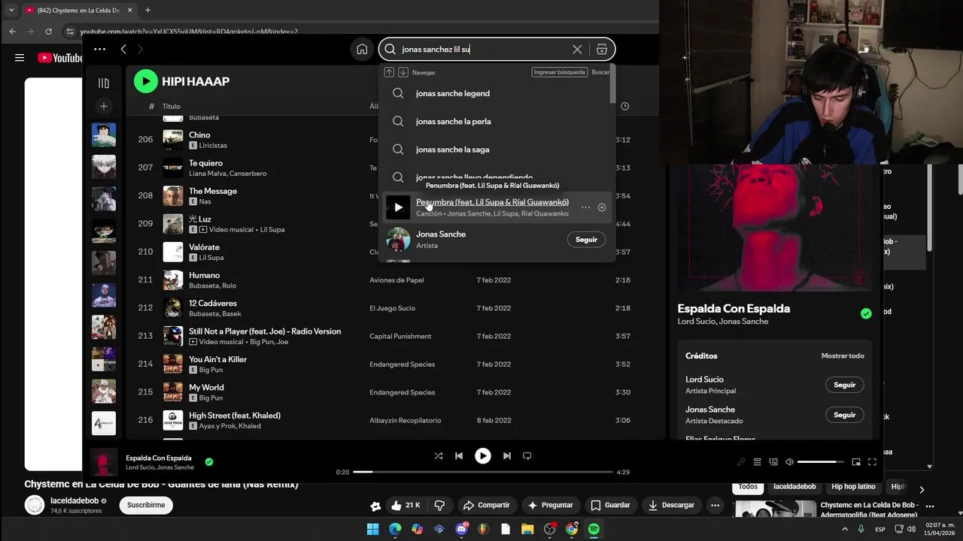
Task: Open Spotify three-dot main menu
Action: coord(99,50)
